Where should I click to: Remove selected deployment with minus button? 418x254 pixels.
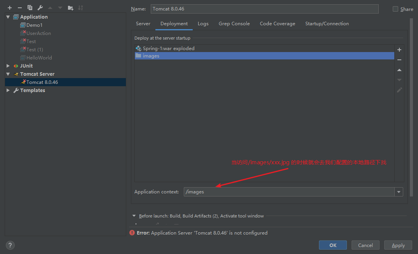click(x=399, y=60)
